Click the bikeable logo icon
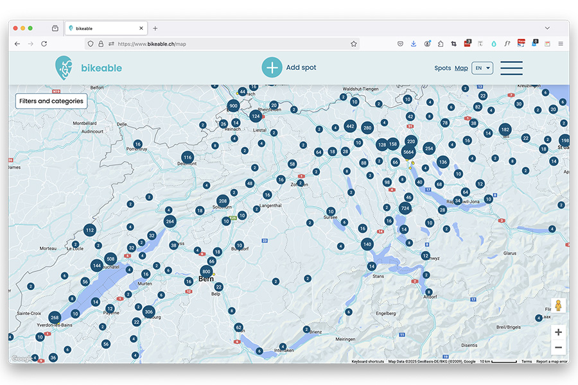This screenshot has width=578, height=385. tap(64, 68)
